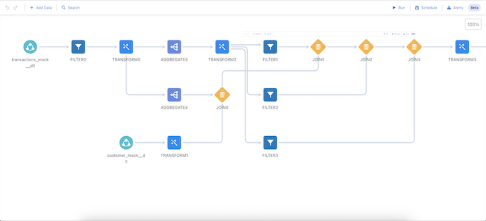
Task: Click the customer_mock__dll label text
Action: pos(126,158)
